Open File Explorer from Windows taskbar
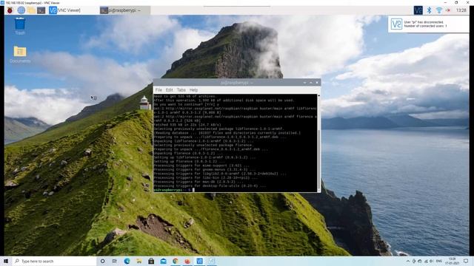 (x=138, y=261)
